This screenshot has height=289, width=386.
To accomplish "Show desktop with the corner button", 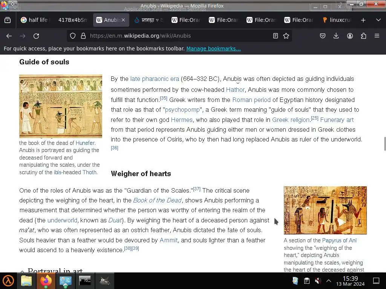I will click(376, 281).
